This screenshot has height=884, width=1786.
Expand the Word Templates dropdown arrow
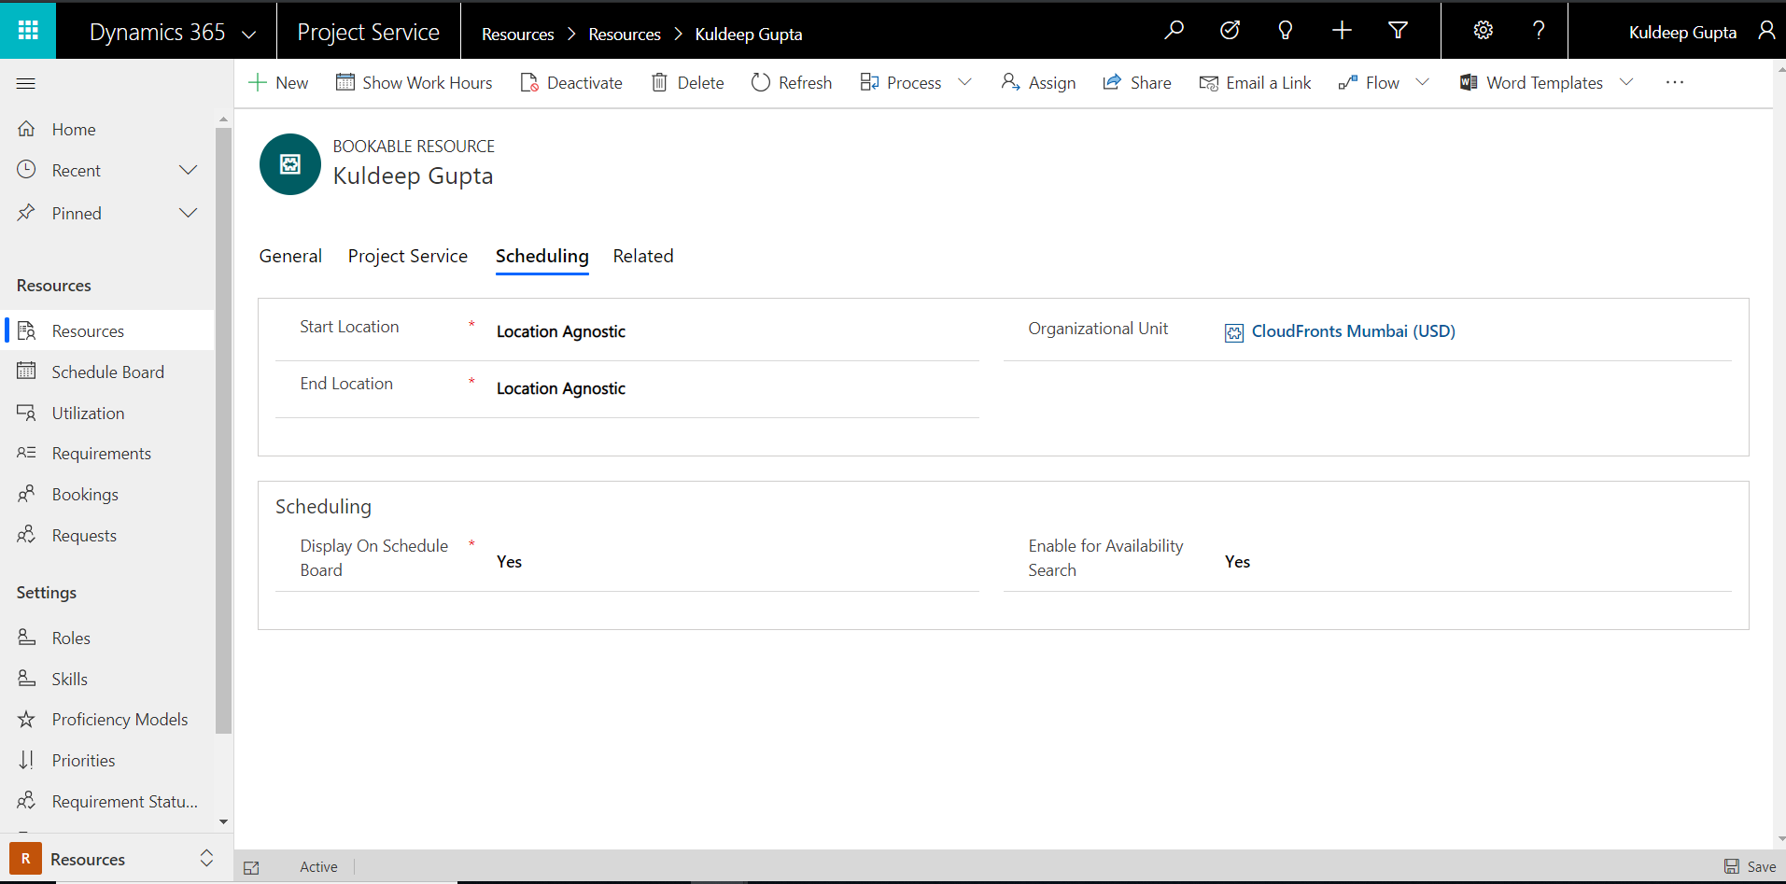coord(1626,82)
